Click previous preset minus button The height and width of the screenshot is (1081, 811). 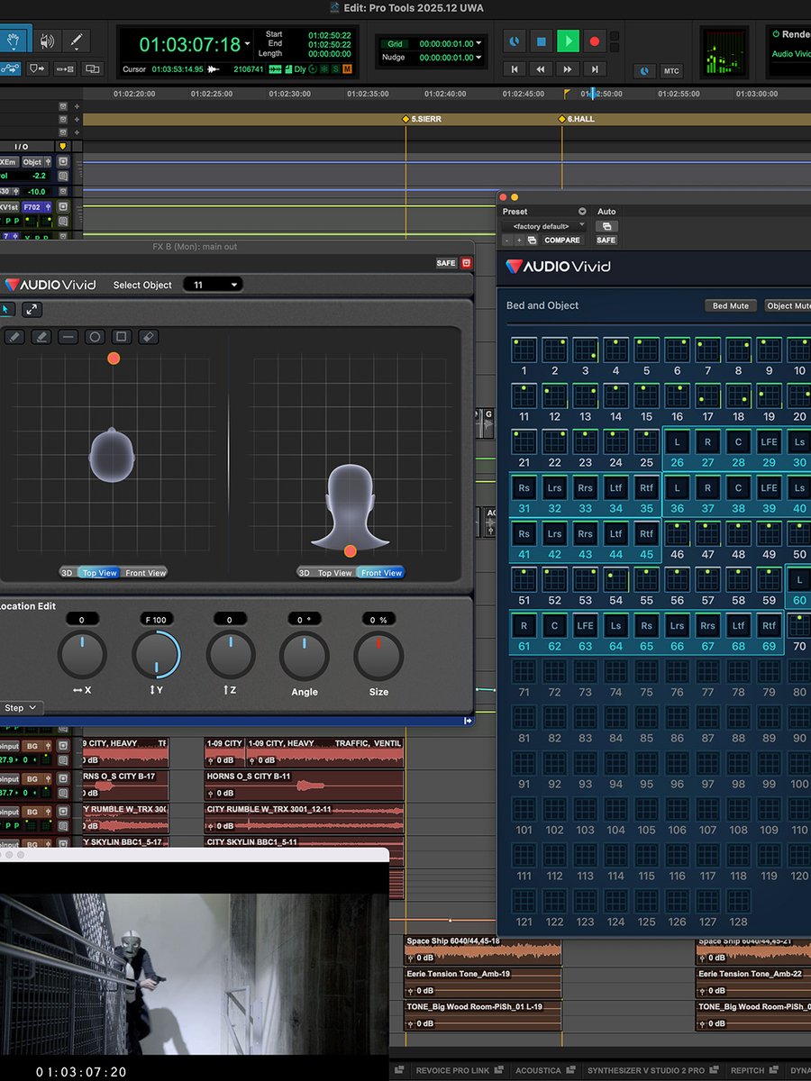(x=506, y=241)
